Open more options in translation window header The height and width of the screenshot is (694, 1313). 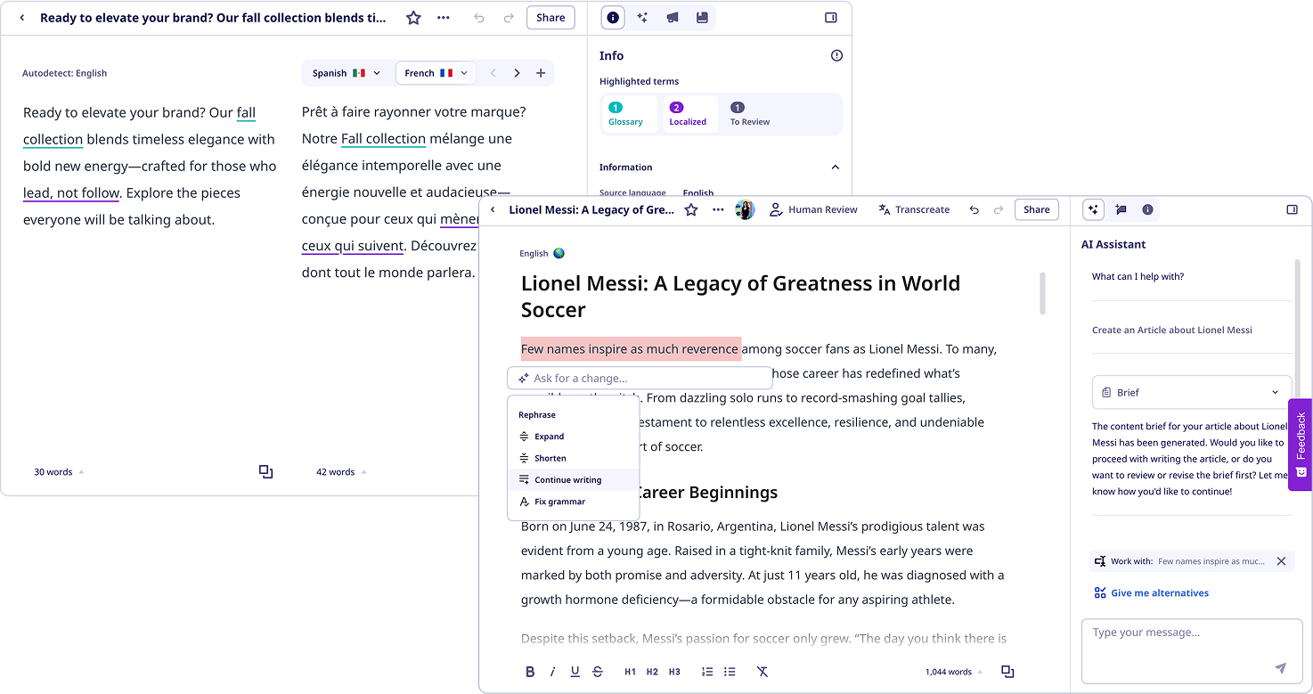[444, 18]
